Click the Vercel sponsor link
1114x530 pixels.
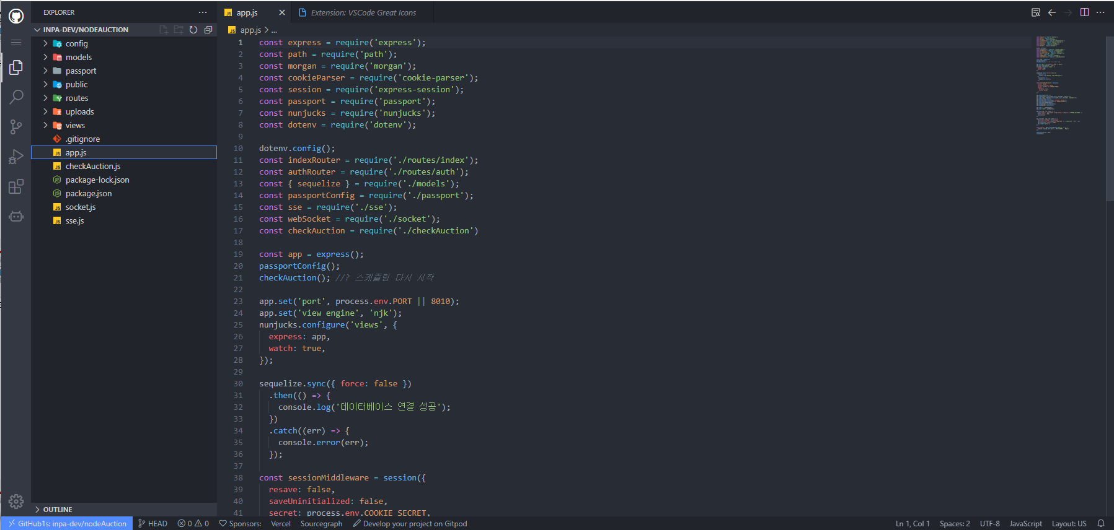(281, 524)
